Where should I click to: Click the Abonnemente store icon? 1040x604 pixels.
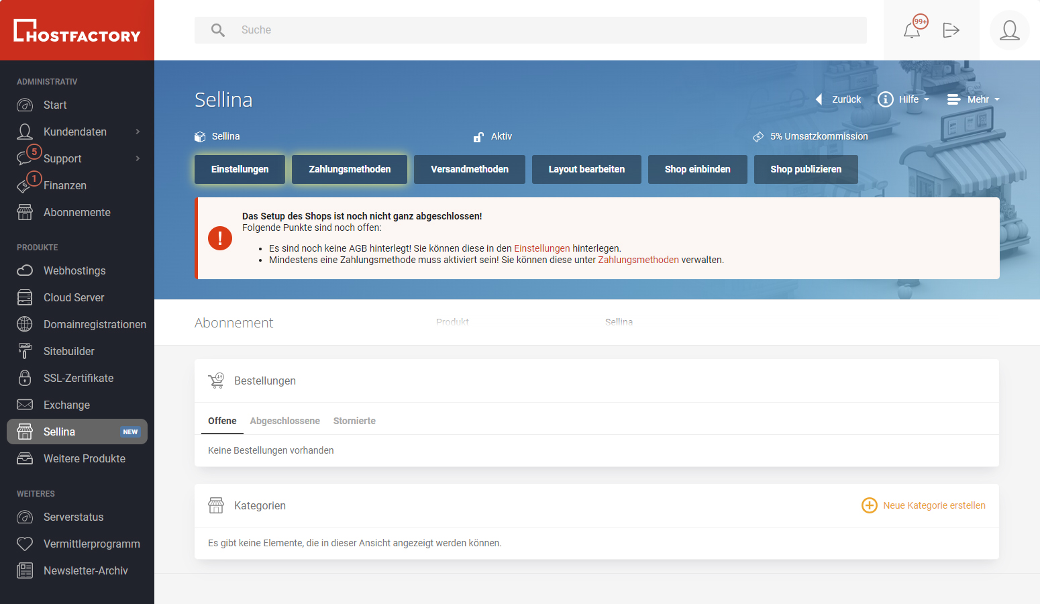(x=25, y=212)
